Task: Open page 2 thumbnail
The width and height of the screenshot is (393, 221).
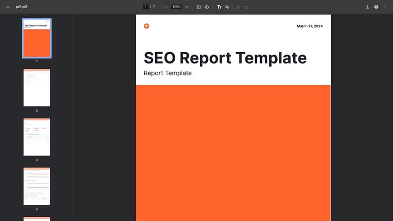Action: point(37,88)
